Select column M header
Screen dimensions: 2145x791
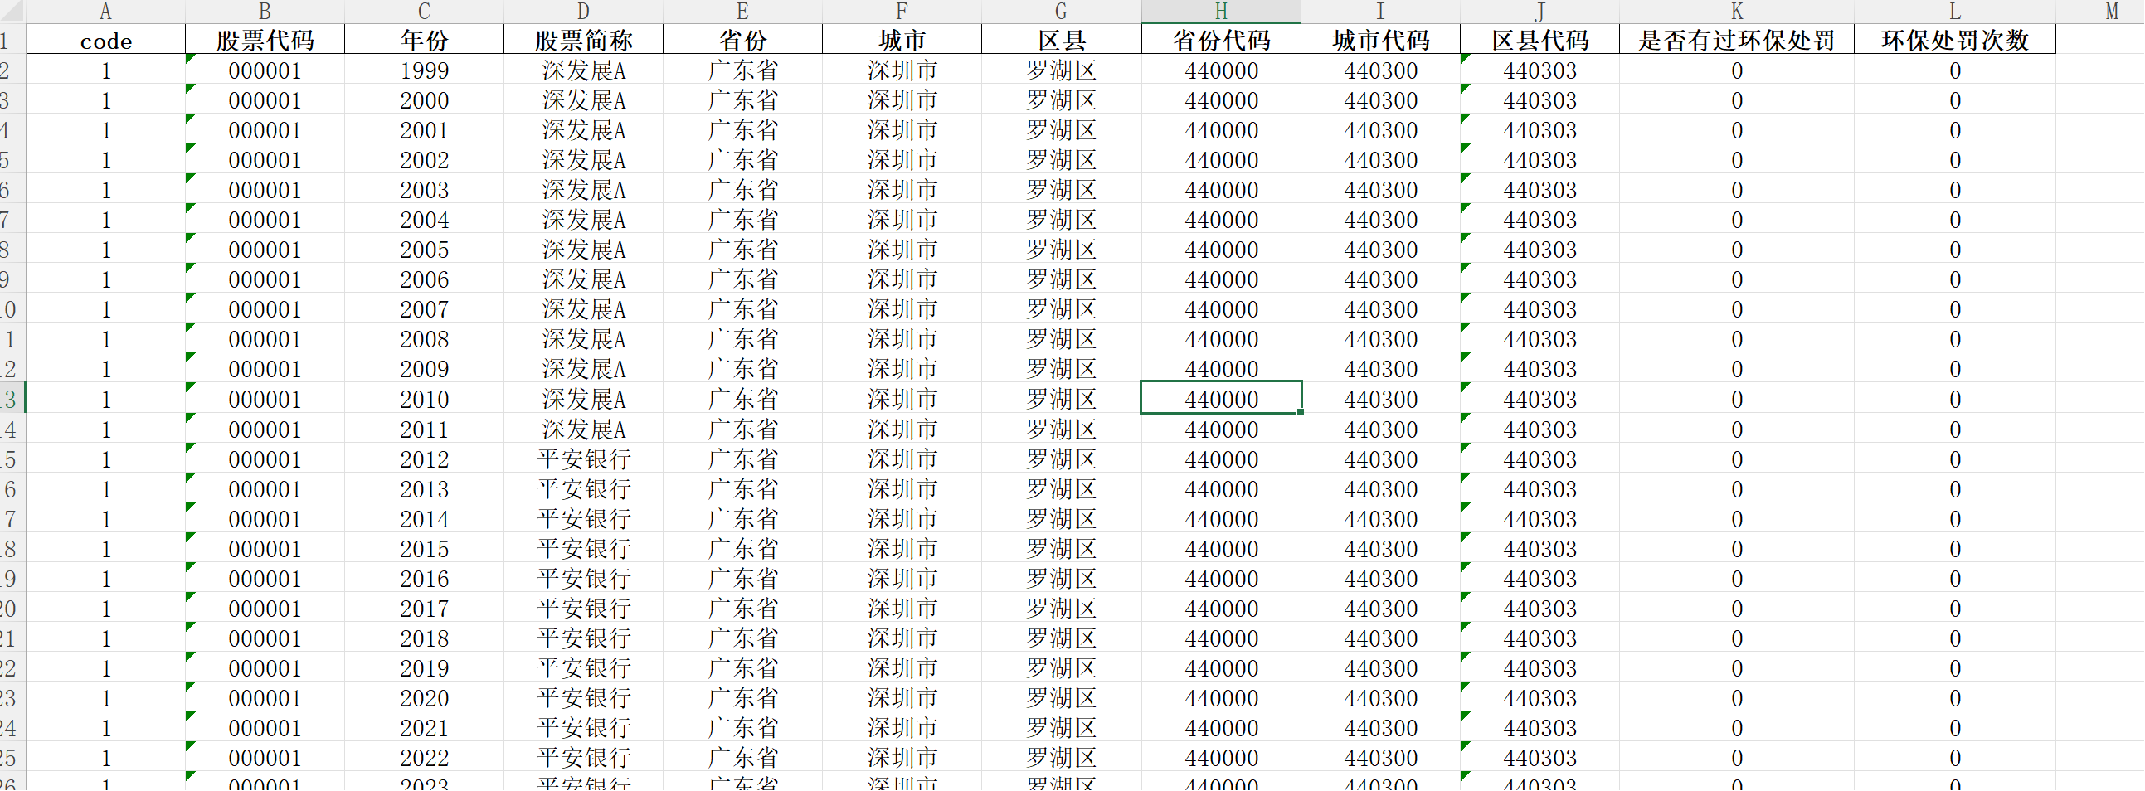click(x=2100, y=11)
